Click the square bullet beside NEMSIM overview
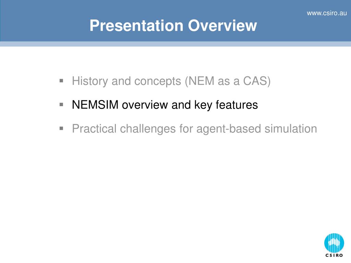This screenshot has height=263, width=351. click(61, 104)
